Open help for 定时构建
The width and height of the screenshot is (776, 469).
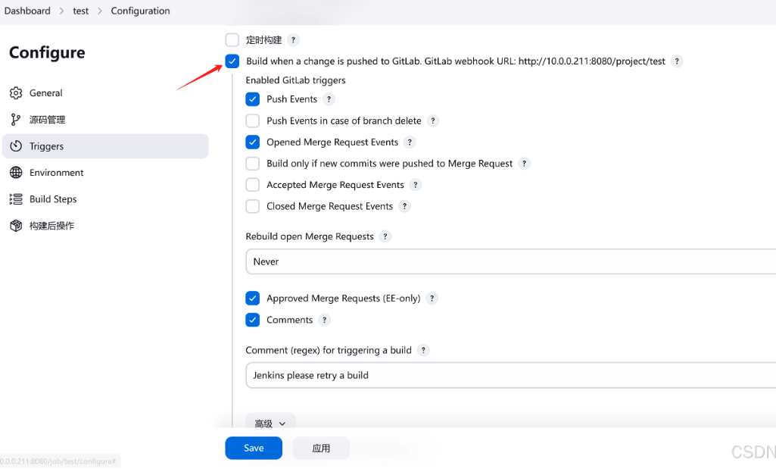coord(293,39)
